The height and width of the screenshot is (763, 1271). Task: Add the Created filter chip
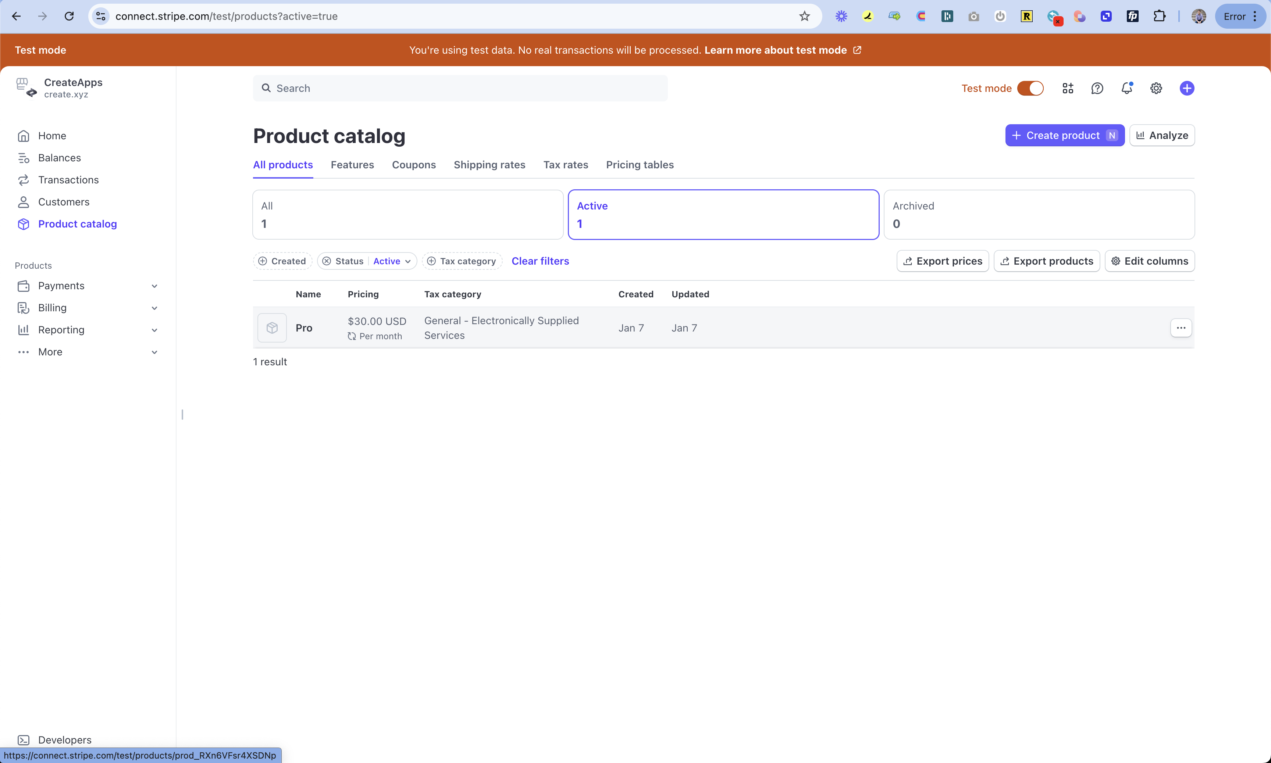point(282,261)
